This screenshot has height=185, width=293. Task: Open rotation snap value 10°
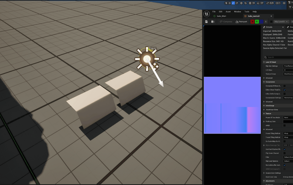click(x=262, y=3)
